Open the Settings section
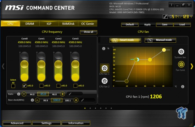The image size is (195, 127). (46, 123)
